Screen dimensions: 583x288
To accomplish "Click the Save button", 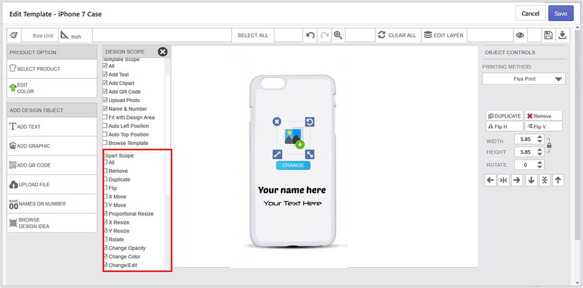I will tap(561, 14).
